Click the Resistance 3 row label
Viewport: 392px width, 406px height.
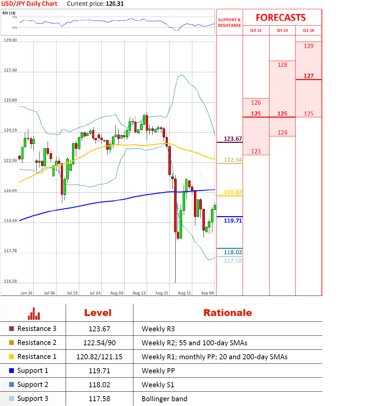[x=37, y=329]
